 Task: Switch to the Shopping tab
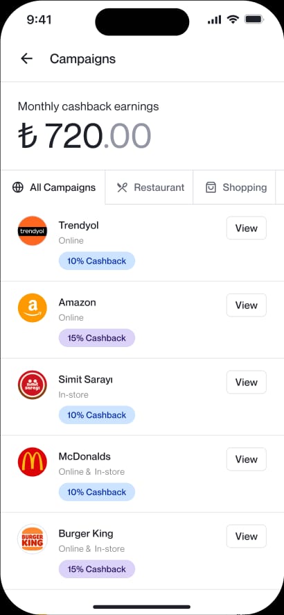[234, 187]
